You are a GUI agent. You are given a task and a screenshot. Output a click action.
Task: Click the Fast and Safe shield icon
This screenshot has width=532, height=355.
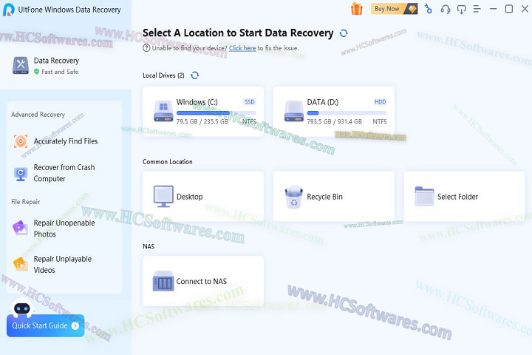(37, 71)
